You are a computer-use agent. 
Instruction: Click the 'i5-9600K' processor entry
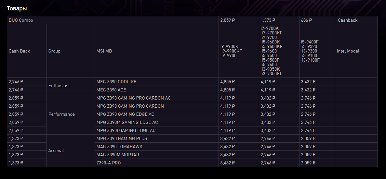(x=271, y=42)
